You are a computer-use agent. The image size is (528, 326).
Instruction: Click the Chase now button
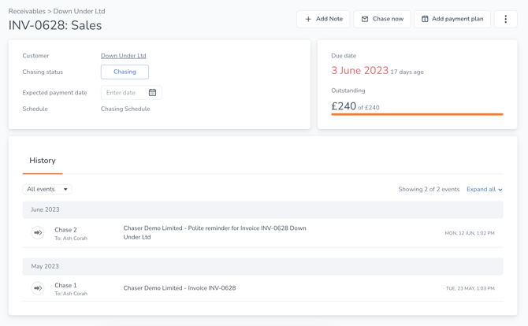[382, 19]
